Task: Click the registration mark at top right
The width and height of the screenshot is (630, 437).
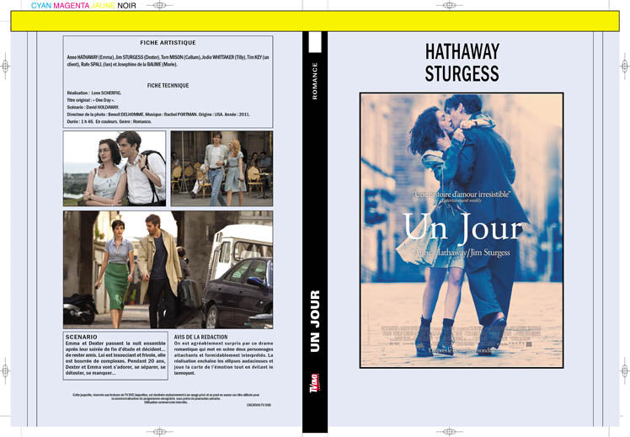Action: click(449, 6)
